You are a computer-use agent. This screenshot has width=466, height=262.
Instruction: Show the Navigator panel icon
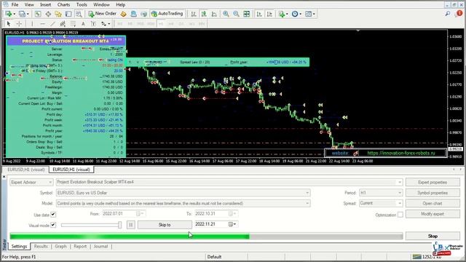[x=58, y=14]
